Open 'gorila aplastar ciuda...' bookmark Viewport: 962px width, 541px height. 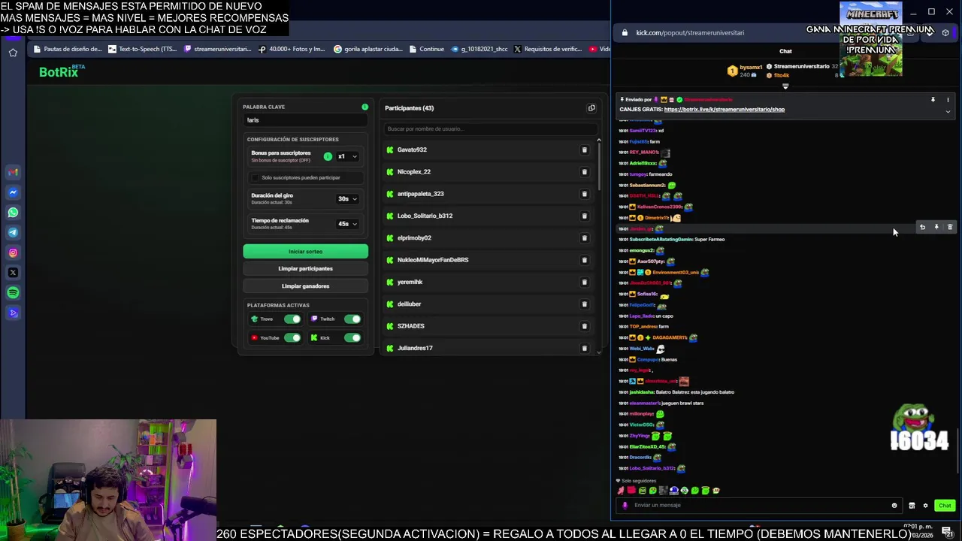368,50
